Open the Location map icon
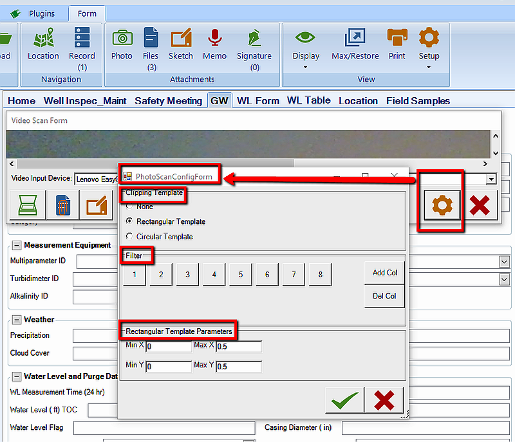 pyautogui.click(x=43, y=39)
